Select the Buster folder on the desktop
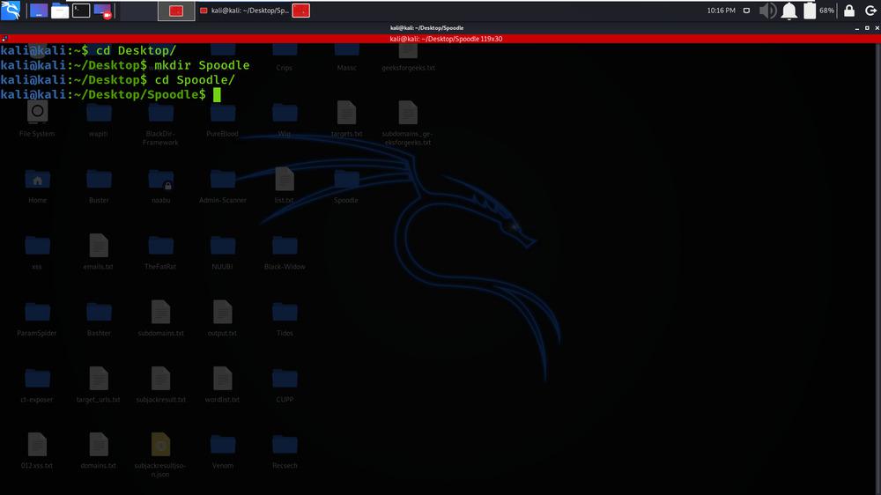 (x=99, y=186)
